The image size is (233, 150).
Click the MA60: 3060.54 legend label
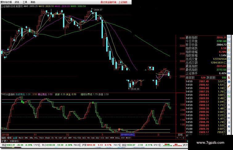click(78, 6)
